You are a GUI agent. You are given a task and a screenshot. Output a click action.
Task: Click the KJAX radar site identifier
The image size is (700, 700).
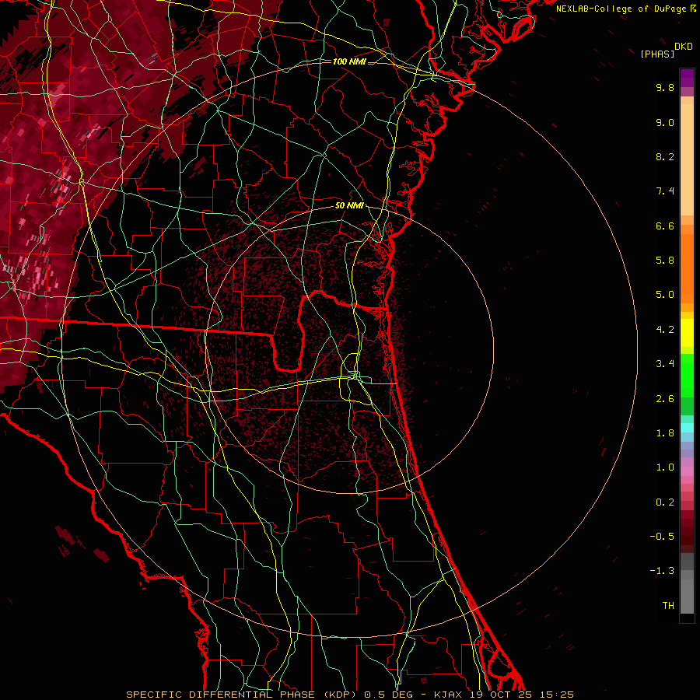[x=449, y=695]
